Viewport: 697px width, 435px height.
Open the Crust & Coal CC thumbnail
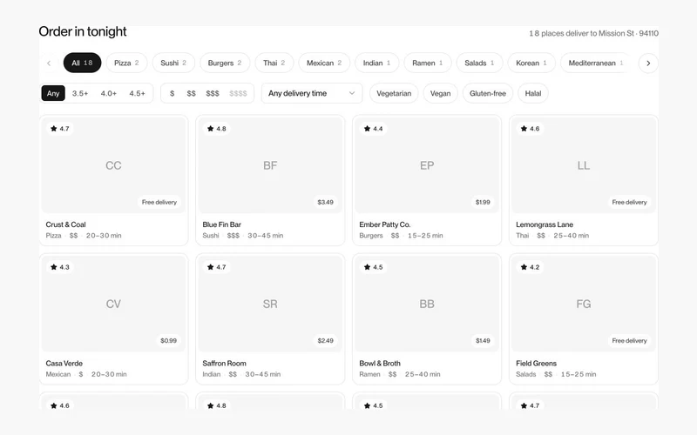point(113,165)
